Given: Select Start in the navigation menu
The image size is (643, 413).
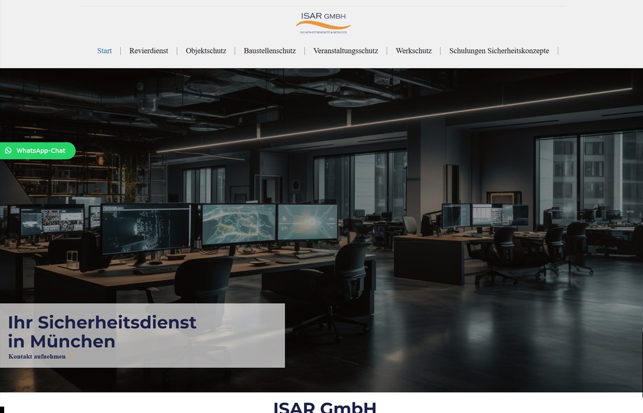Looking at the screenshot, I should point(104,50).
